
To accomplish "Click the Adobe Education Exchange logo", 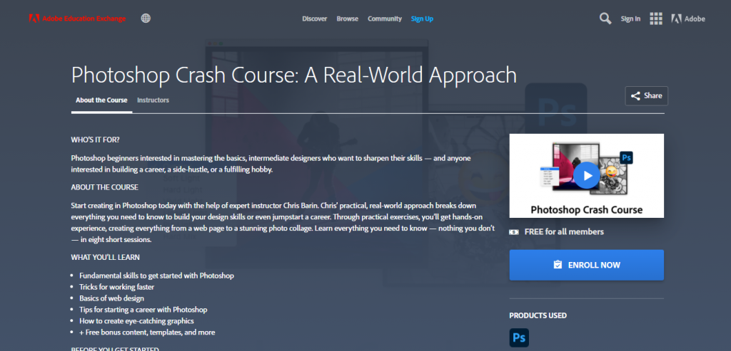I will coord(77,19).
